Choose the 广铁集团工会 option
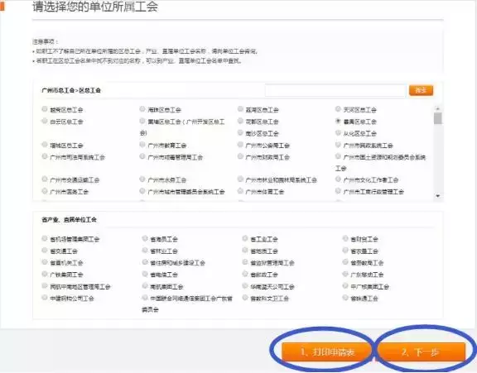Viewport: 477px width, 373px height. click(45, 274)
